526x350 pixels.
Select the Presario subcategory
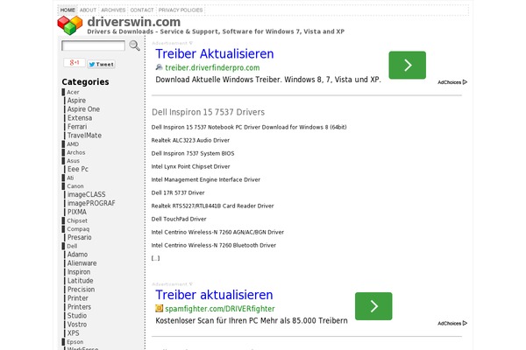(x=79, y=237)
